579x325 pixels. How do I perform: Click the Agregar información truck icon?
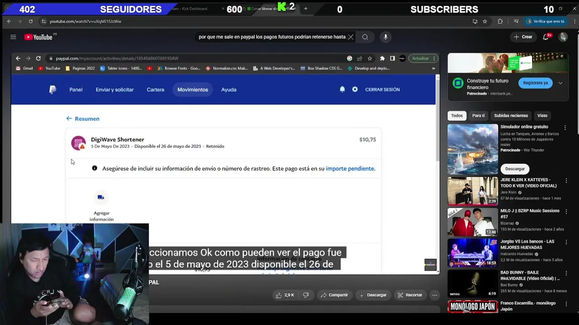tap(101, 197)
